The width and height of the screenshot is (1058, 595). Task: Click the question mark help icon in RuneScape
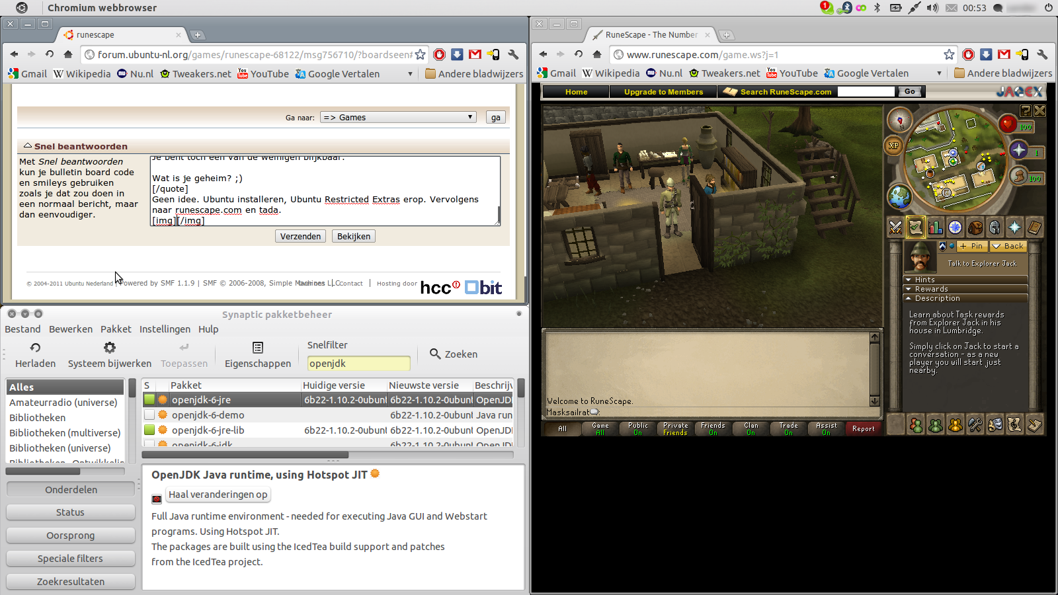[1026, 111]
